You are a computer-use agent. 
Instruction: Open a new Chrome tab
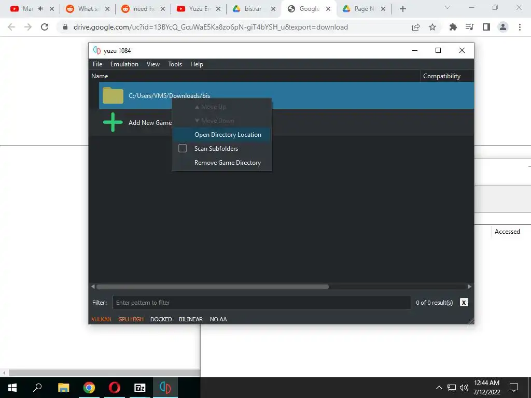402,9
